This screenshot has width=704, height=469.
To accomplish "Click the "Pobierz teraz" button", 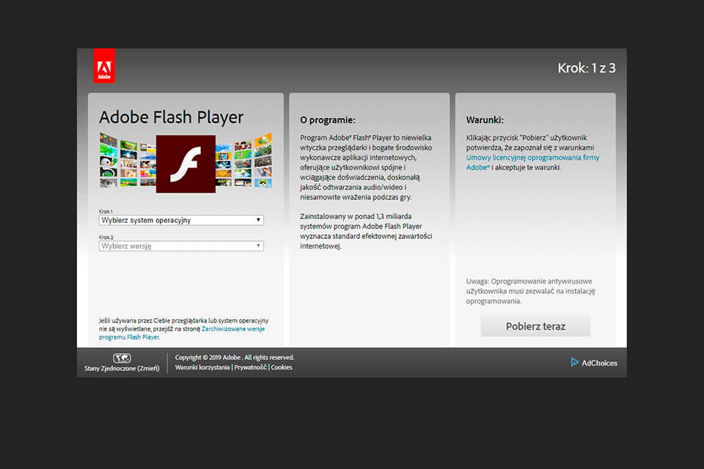I will click(535, 325).
